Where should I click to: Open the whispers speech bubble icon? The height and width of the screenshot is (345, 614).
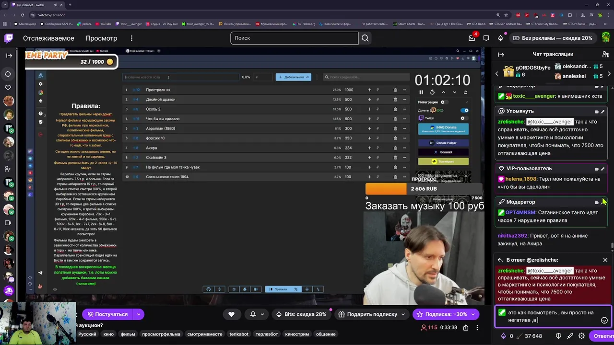click(486, 38)
